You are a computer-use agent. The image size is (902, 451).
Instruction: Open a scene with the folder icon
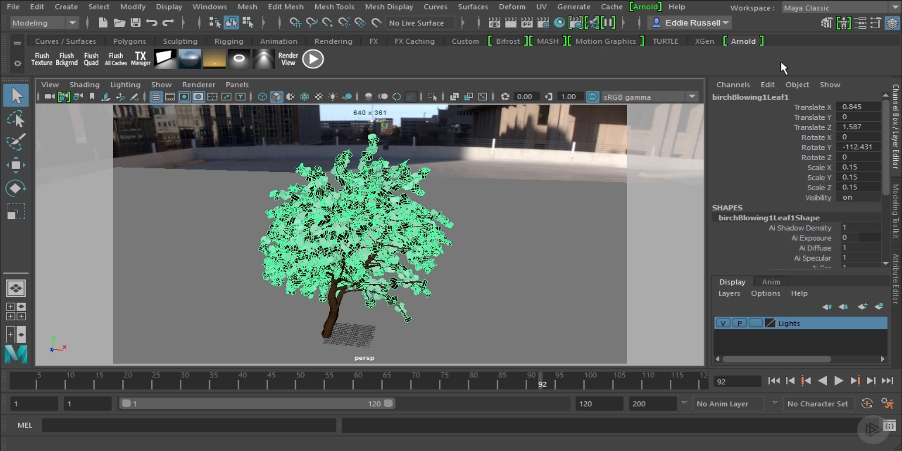point(119,23)
